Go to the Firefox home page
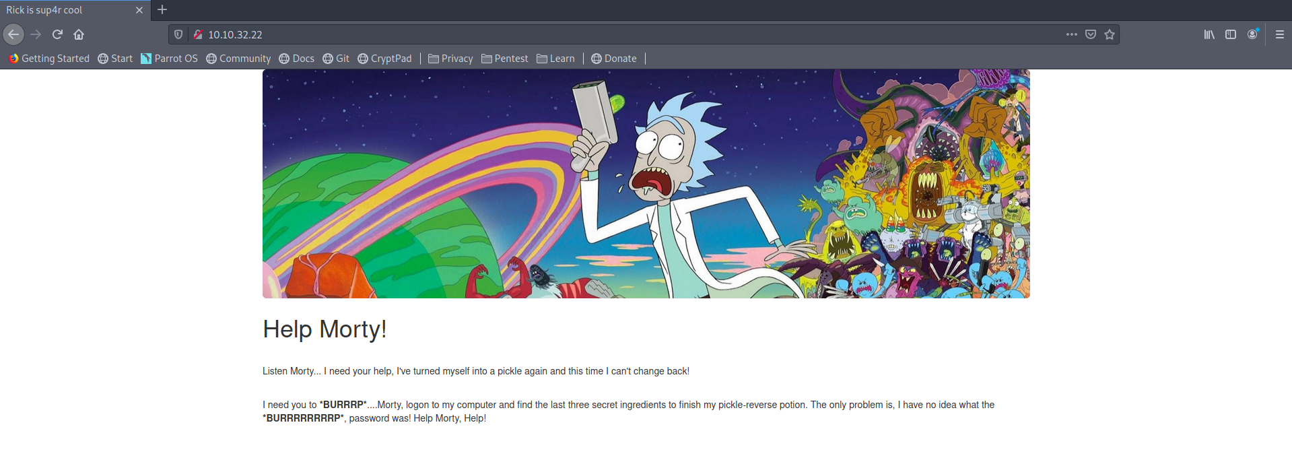This screenshot has height=464, width=1292. (x=79, y=34)
